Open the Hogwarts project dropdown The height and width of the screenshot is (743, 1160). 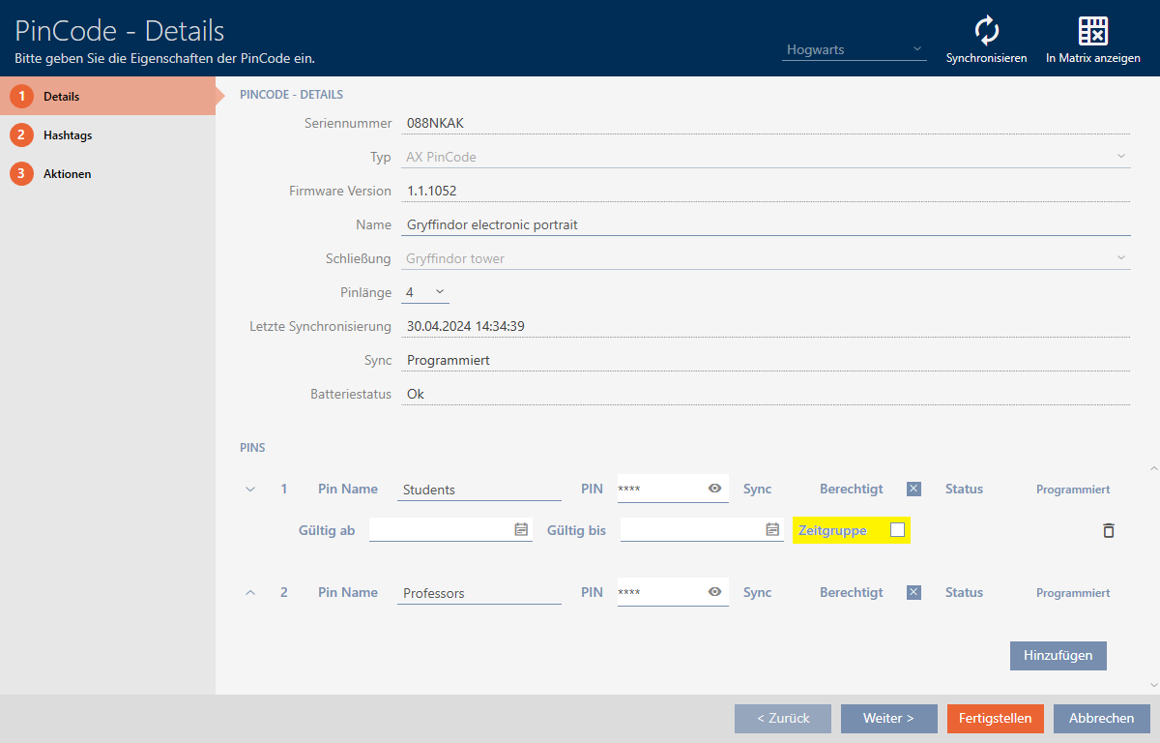tap(854, 49)
